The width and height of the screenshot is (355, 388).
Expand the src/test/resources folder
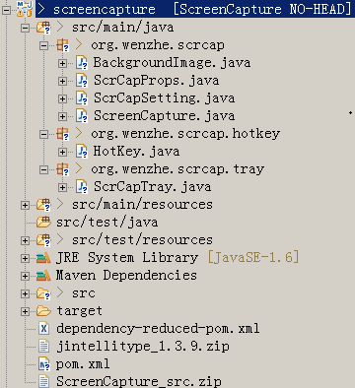coord(25,240)
